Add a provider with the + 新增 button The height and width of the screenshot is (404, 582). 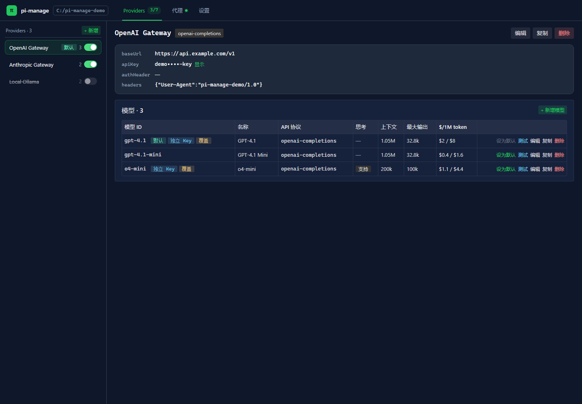(x=91, y=31)
